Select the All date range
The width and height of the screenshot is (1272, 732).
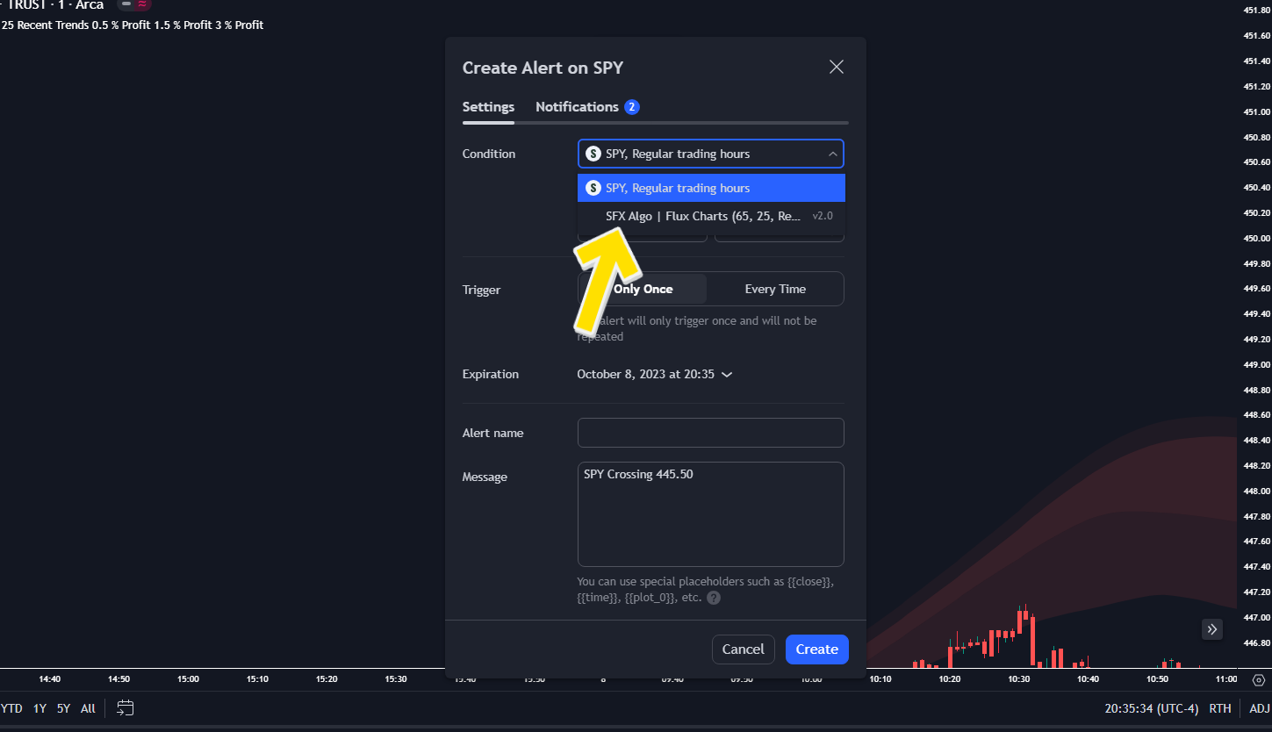(88, 708)
